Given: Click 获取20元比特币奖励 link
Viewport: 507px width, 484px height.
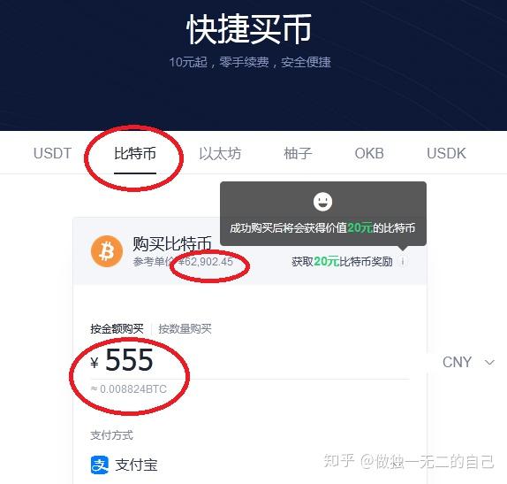Looking at the screenshot, I should [x=342, y=261].
